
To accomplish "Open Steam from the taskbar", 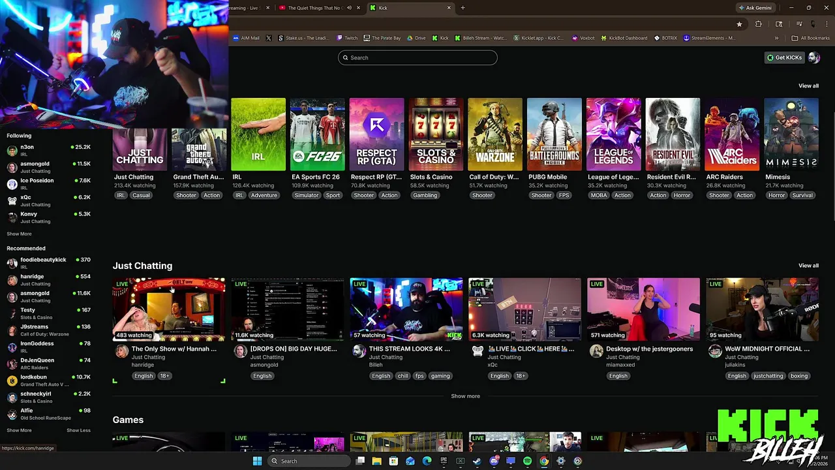I will (477, 461).
